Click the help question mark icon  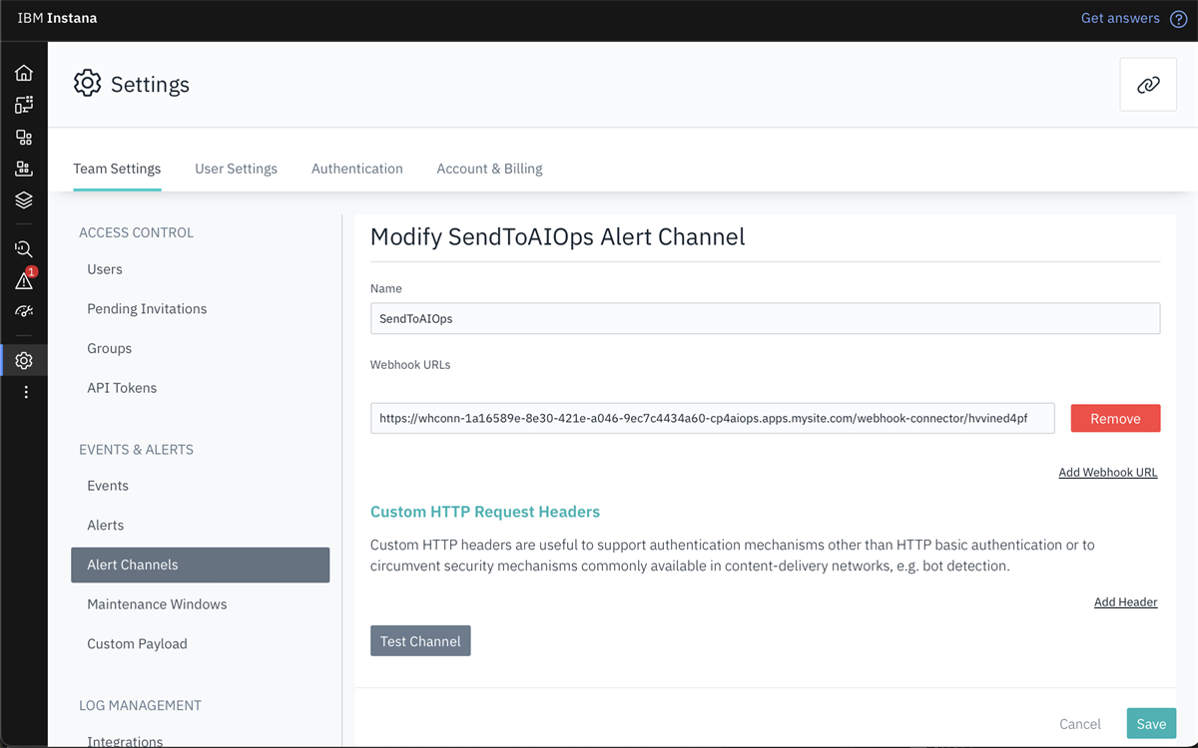[1178, 19]
